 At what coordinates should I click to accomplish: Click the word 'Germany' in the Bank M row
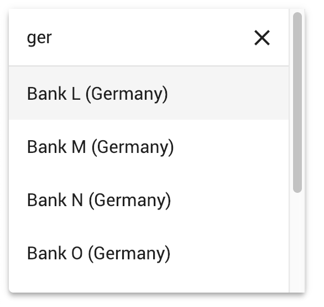pyautogui.click(x=134, y=147)
